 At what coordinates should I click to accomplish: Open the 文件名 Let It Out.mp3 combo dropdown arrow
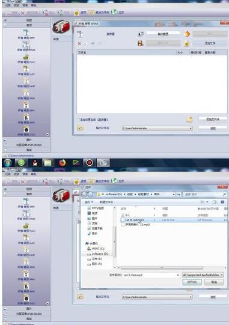point(178,275)
